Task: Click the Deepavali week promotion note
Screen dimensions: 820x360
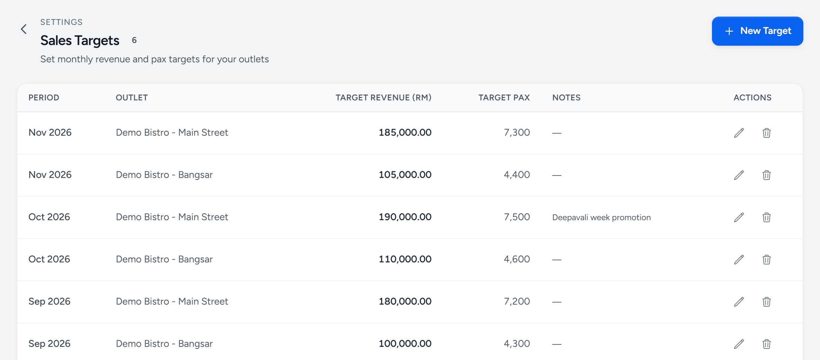Action: 601,217
